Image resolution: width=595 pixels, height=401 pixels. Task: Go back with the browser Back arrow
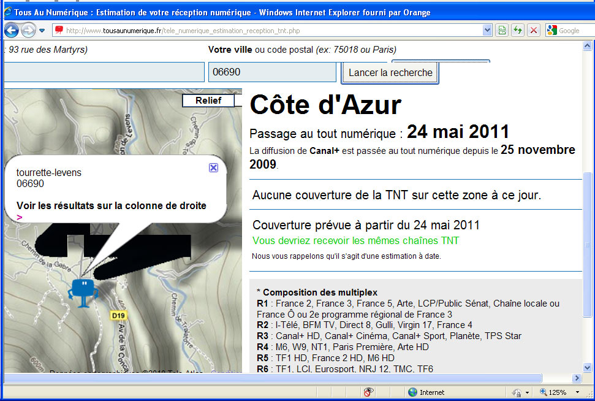pyautogui.click(x=12, y=31)
